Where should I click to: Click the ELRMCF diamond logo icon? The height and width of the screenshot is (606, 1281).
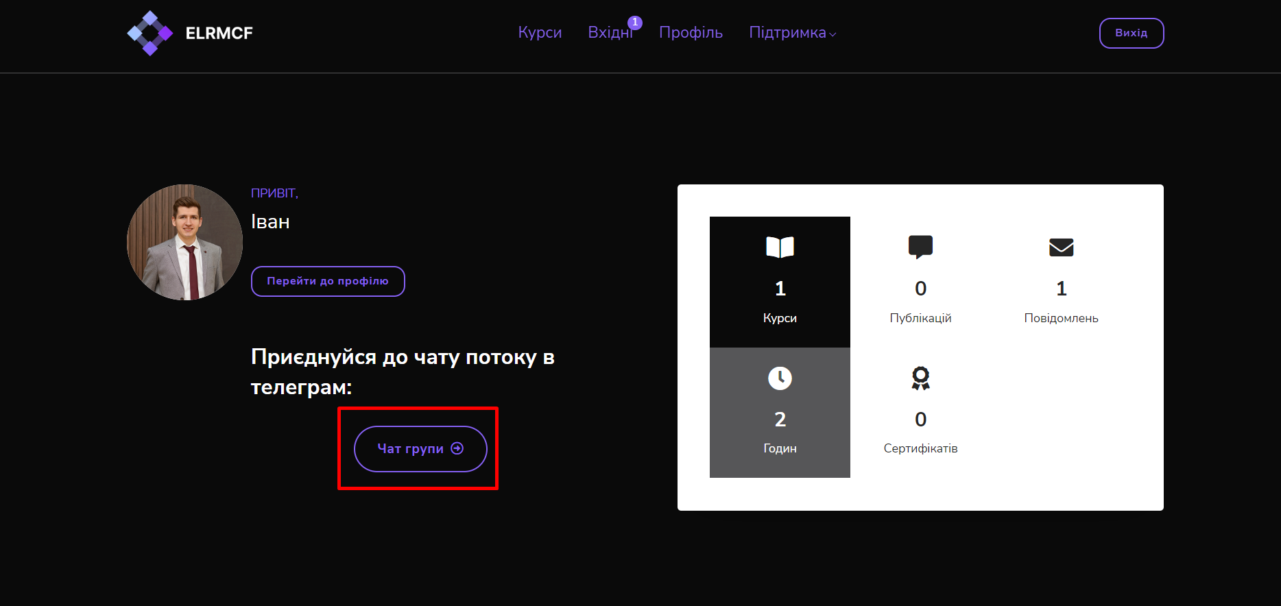click(x=150, y=33)
